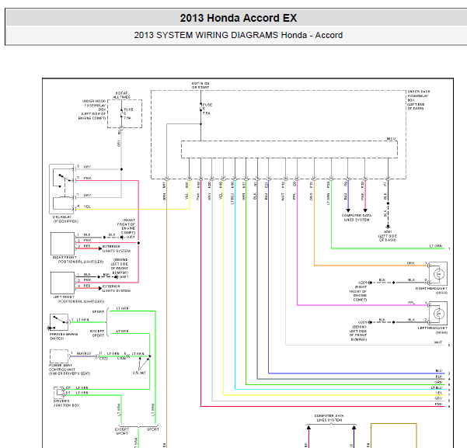Viewport: 467px width, 448px height.
Task: Select "COMPUTER DATA LINES SYSTEM" below the MICU arrows
Action: coord(357,217)
